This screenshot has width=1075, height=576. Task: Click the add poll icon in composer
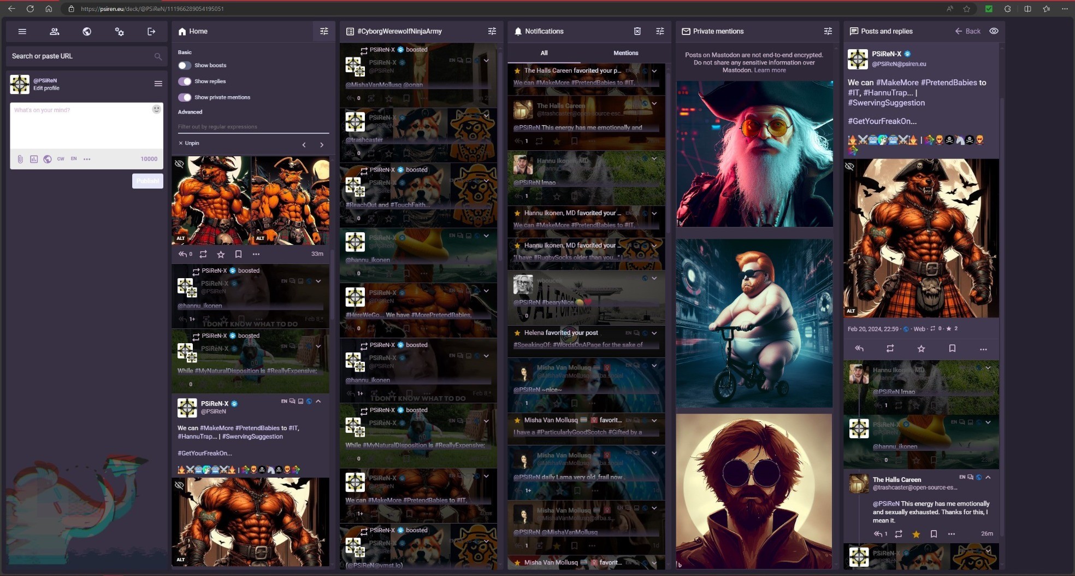click(34, 159)
